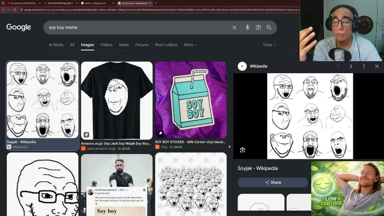Viewport: 384px width, 216px height.
Task: Select the 'Soy boy' tweet photo thumbnail
Action: (117, 185)
